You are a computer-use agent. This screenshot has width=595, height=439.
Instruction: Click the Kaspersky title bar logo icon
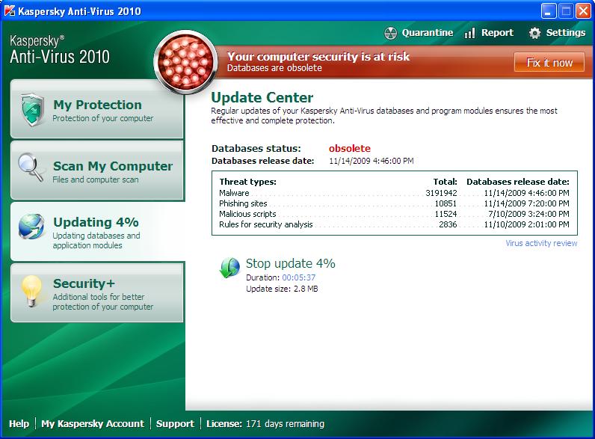(10, 10)
